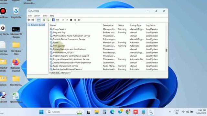
Task: Open the View menu
Action: (45, 16)
